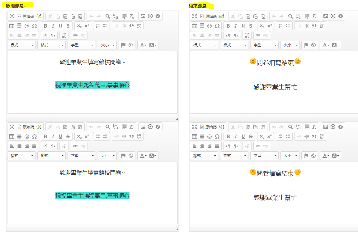
Task: Expand 字型 font dropdown in bottom-left editor
Action: (x=82, y=156)
